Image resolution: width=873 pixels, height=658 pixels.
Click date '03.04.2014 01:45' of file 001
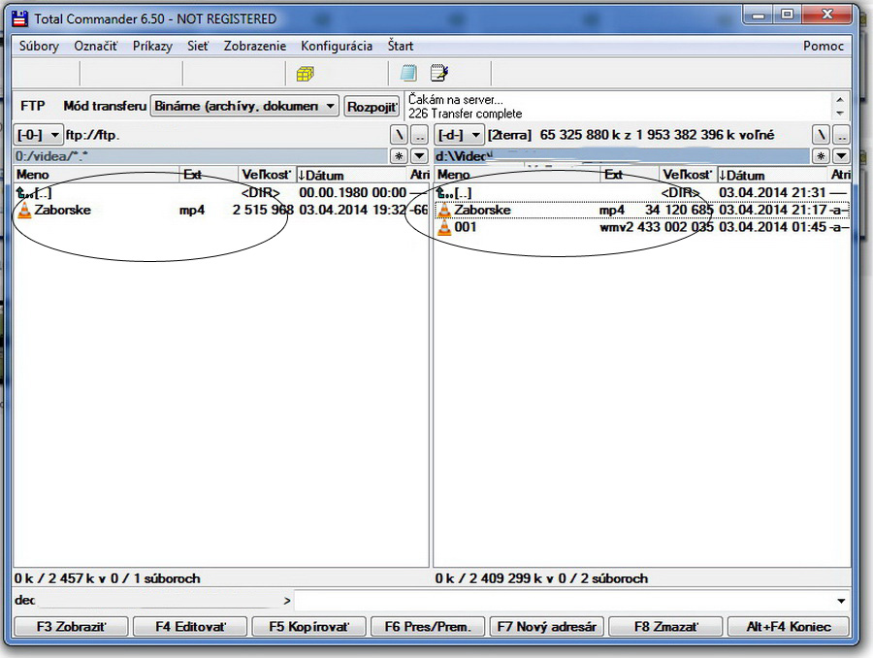click(x=773, y=227)
